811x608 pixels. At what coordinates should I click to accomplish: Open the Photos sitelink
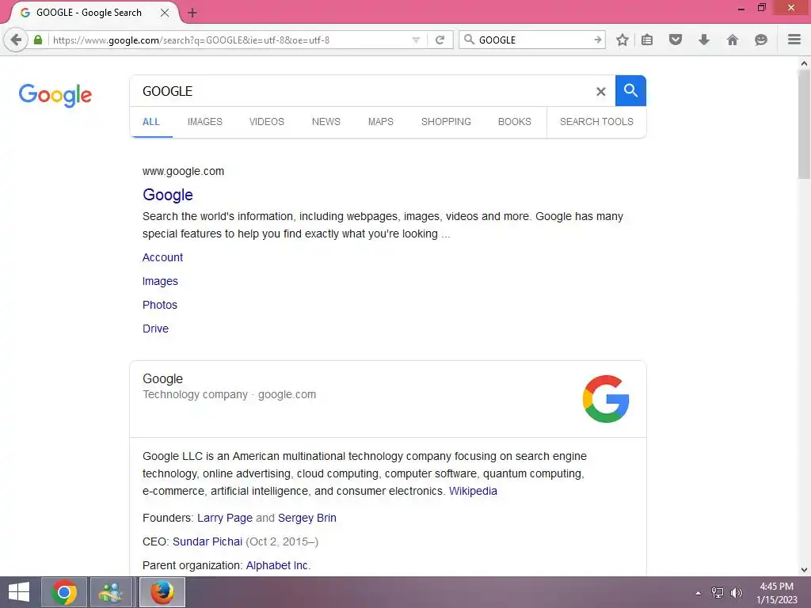click(160, 305)
